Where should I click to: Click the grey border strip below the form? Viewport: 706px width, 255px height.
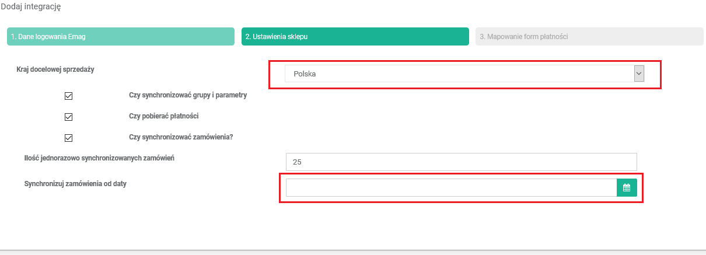click(353, 251)
